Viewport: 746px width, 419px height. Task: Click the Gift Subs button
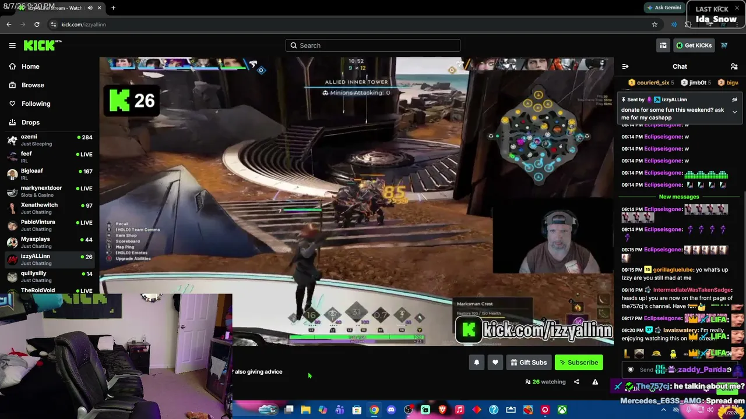529,363
